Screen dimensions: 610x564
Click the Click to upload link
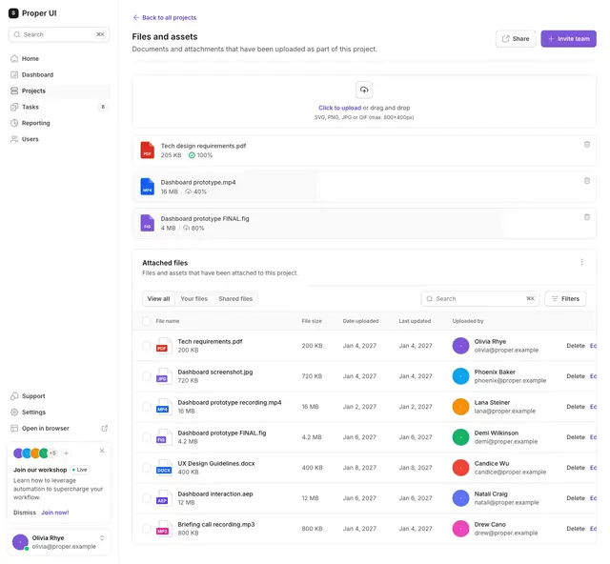click(x=339, y=108)
